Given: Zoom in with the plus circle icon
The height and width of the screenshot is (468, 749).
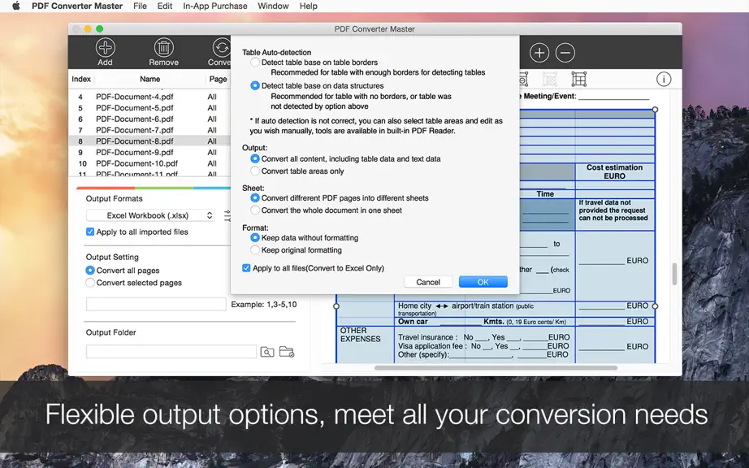Looking at the screenshot, I should click(x=539, y=53).
